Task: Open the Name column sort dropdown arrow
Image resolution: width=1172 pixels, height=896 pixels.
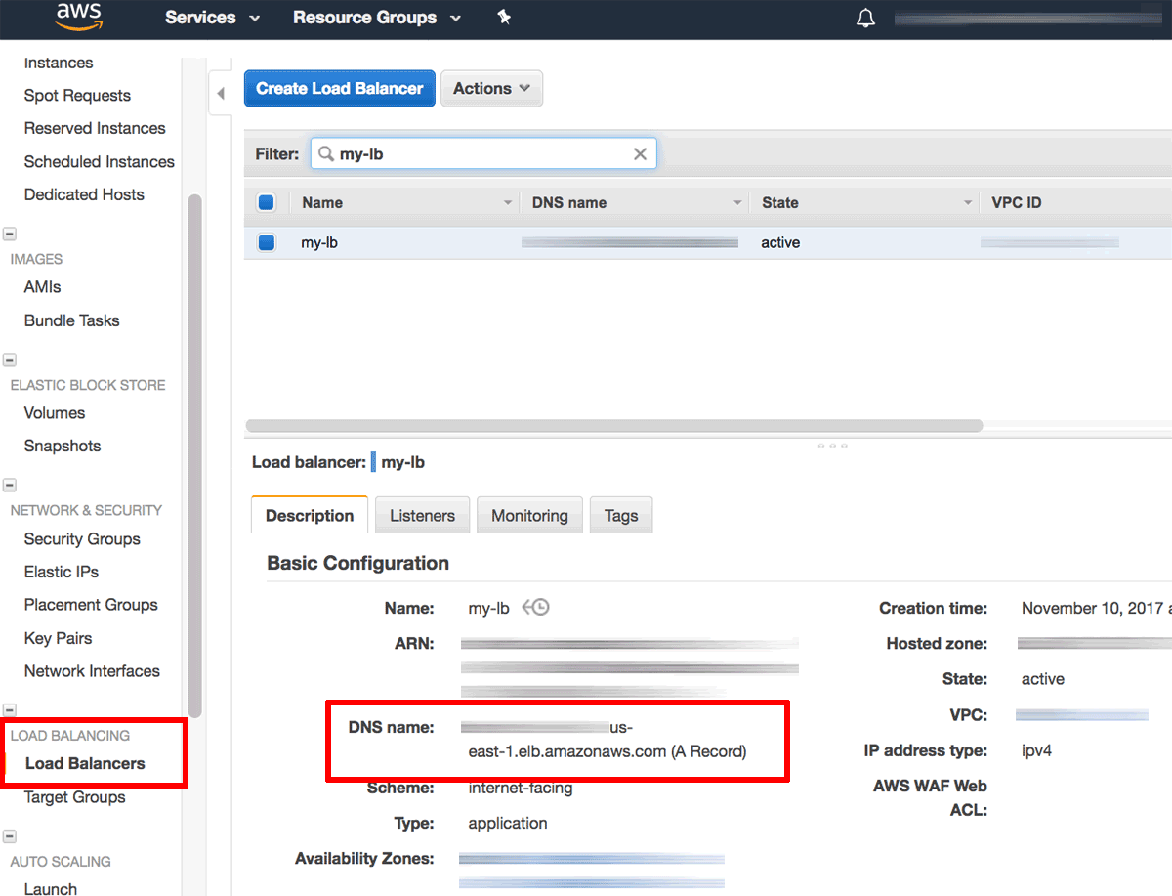Action: click(508, 203)
